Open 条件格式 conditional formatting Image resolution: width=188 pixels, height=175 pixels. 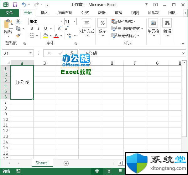[x=123, y=22]
